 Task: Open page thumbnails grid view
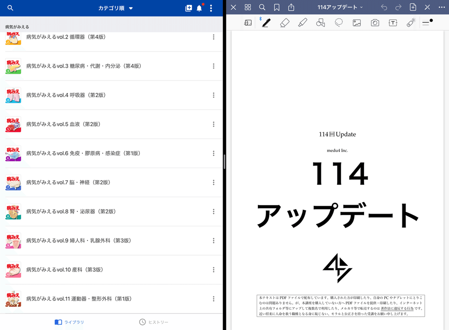pyautogui.click(x=248, y=7)
